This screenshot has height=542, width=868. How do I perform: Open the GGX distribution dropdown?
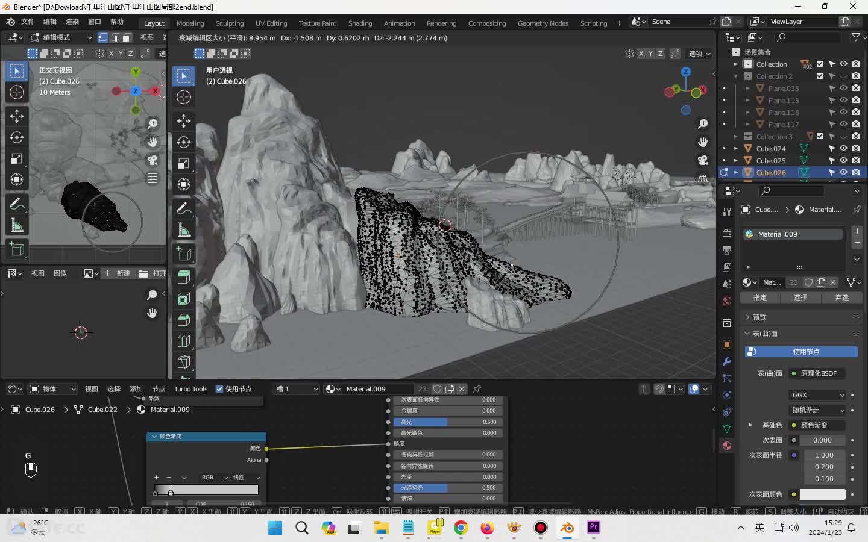(x=817, y=395)
